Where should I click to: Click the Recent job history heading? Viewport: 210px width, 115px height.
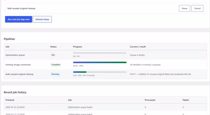(x=15, y=92)
